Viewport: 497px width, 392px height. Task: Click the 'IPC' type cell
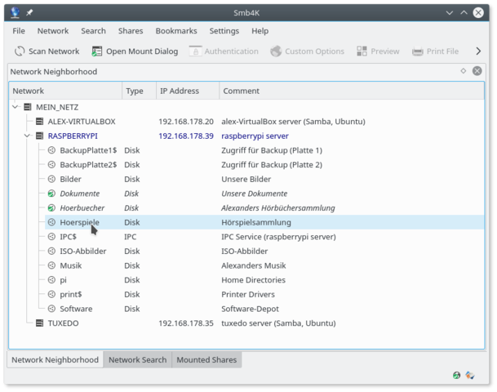point(131,237)
